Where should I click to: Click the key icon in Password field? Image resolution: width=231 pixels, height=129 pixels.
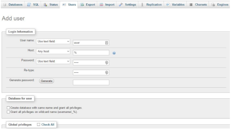106,63
